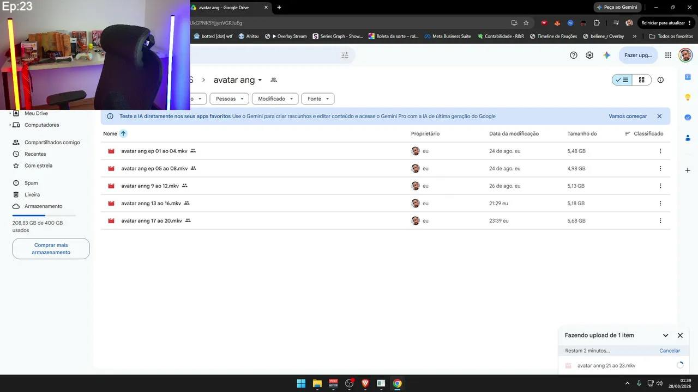The height and width of the screenshot is (392, 698).
Task: Open more actions for avatar anng 9 ao 12.mkv
Action: [x=660, y=186]
